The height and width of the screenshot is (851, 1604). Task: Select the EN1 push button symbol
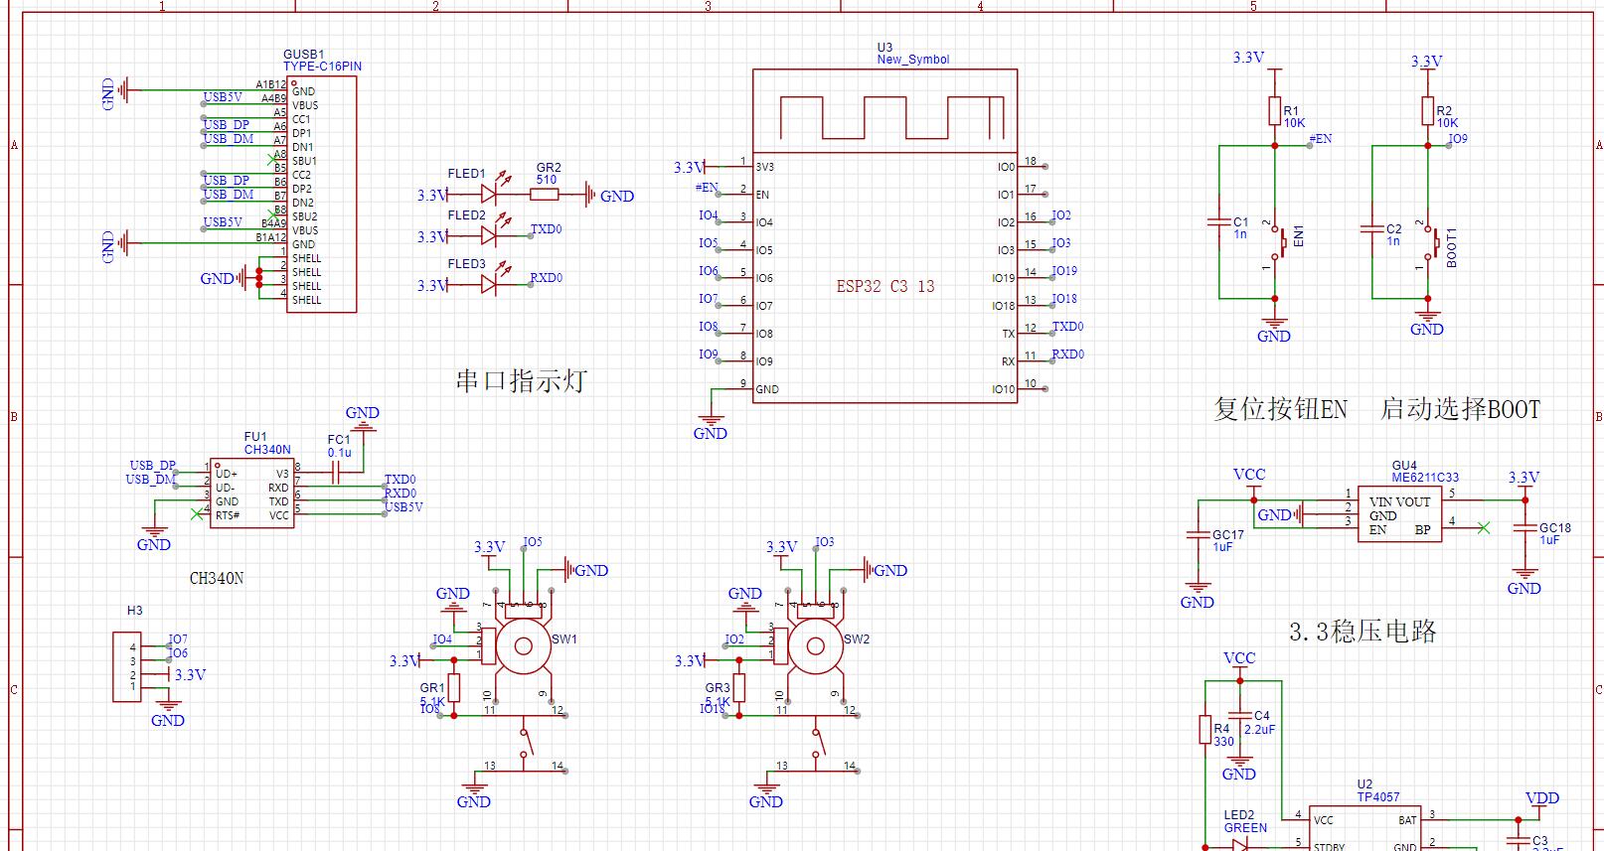[1279, 242]
